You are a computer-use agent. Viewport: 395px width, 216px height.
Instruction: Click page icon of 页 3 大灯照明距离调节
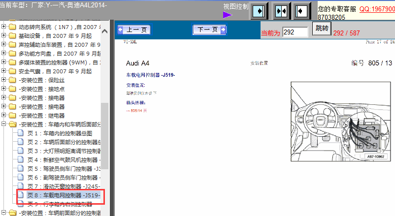click(x=21, y=151)
